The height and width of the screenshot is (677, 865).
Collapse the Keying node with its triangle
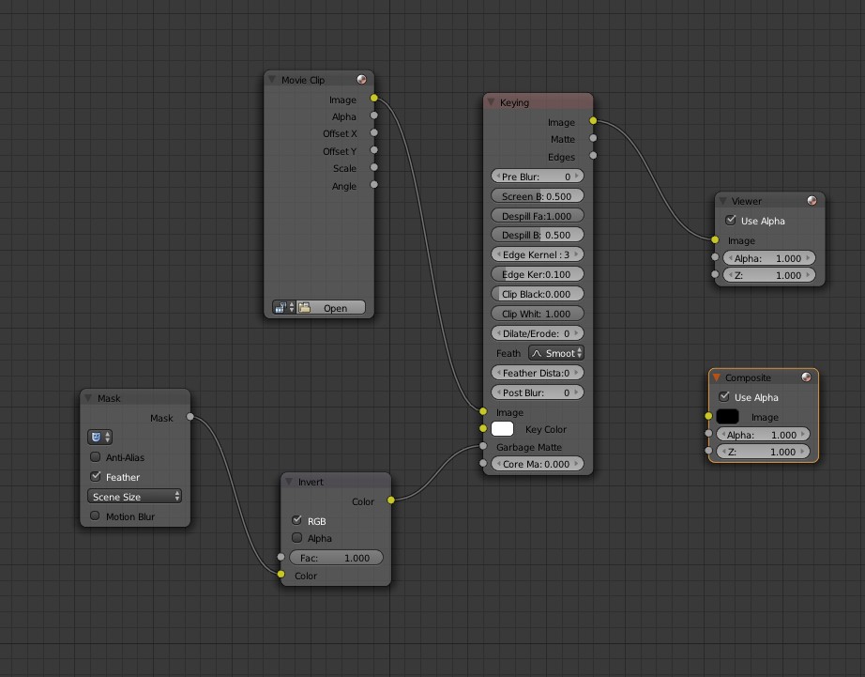click(x=490, y=100)
